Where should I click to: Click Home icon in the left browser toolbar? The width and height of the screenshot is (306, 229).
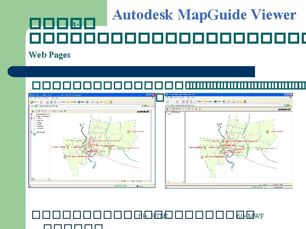[55, 102]
